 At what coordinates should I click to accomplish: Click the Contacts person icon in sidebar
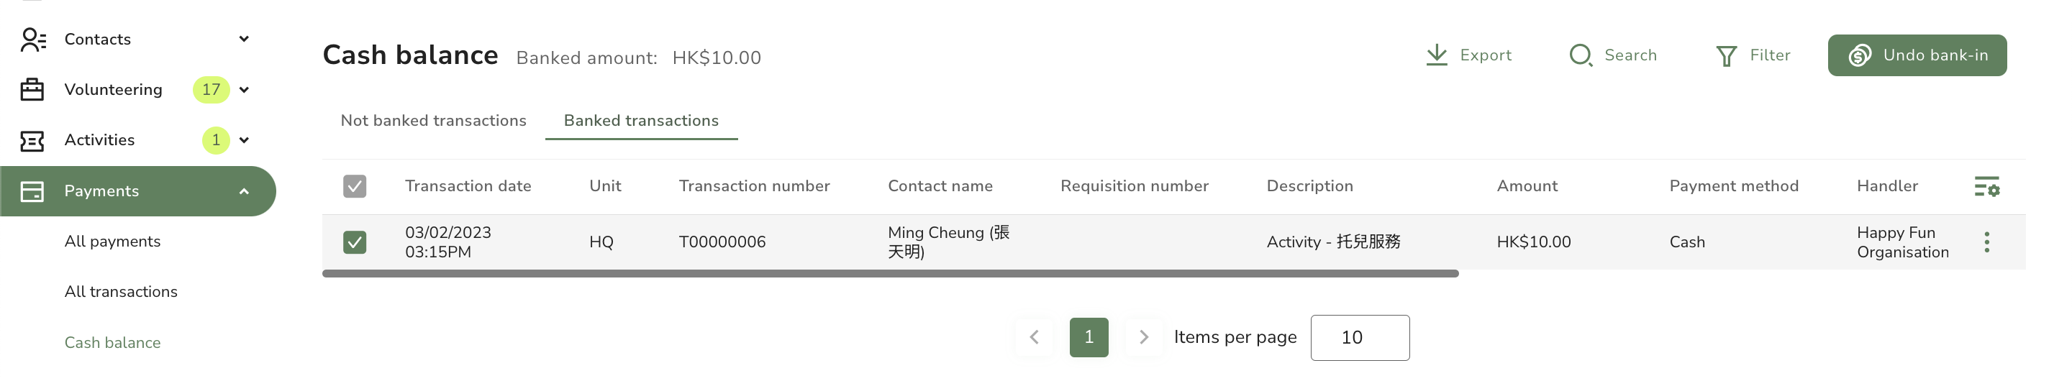32,40
